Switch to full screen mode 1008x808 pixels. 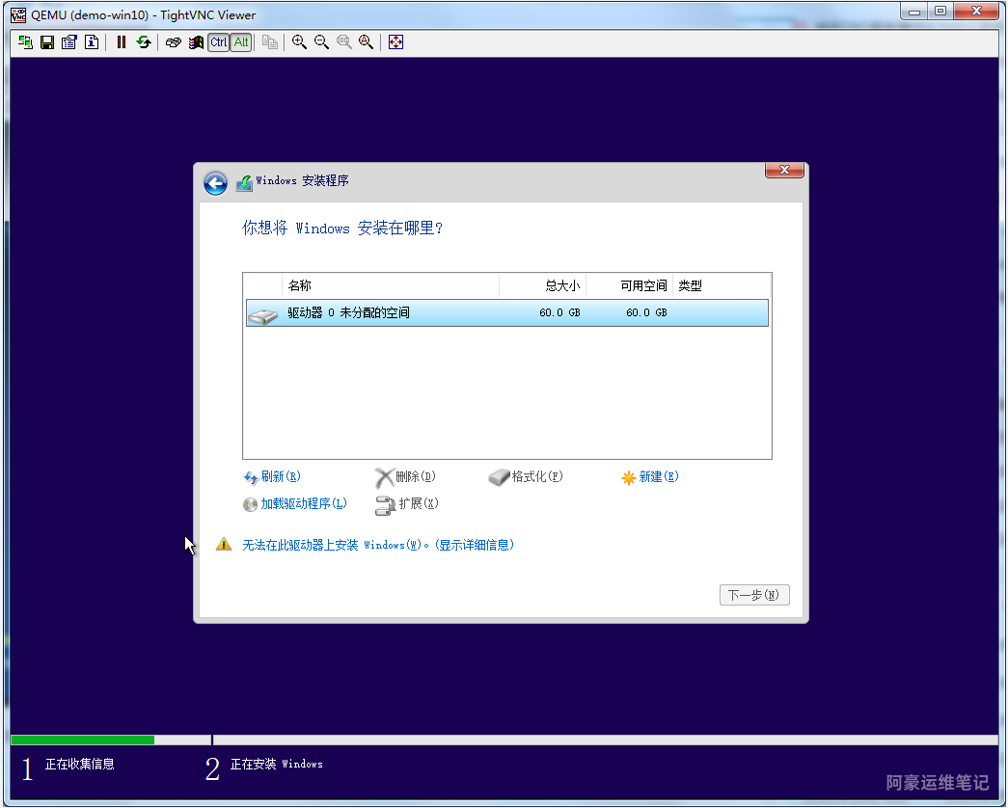396,42
